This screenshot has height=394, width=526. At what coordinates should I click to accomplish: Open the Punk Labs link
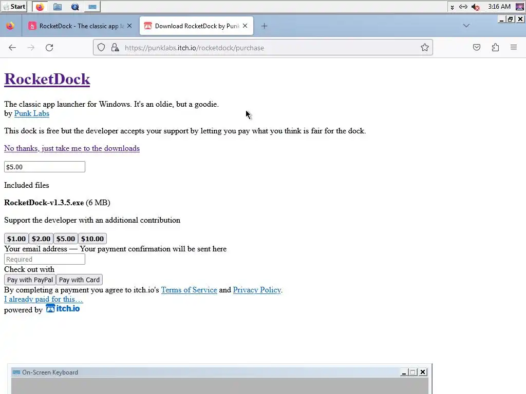point(32,113)
